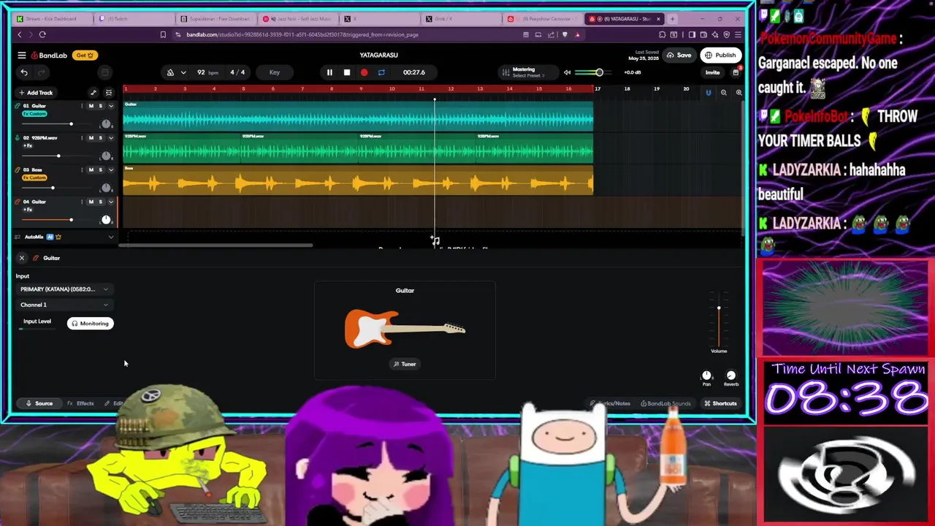
Task: Open the metronome options chevron
Action: [x=183, y=72]
